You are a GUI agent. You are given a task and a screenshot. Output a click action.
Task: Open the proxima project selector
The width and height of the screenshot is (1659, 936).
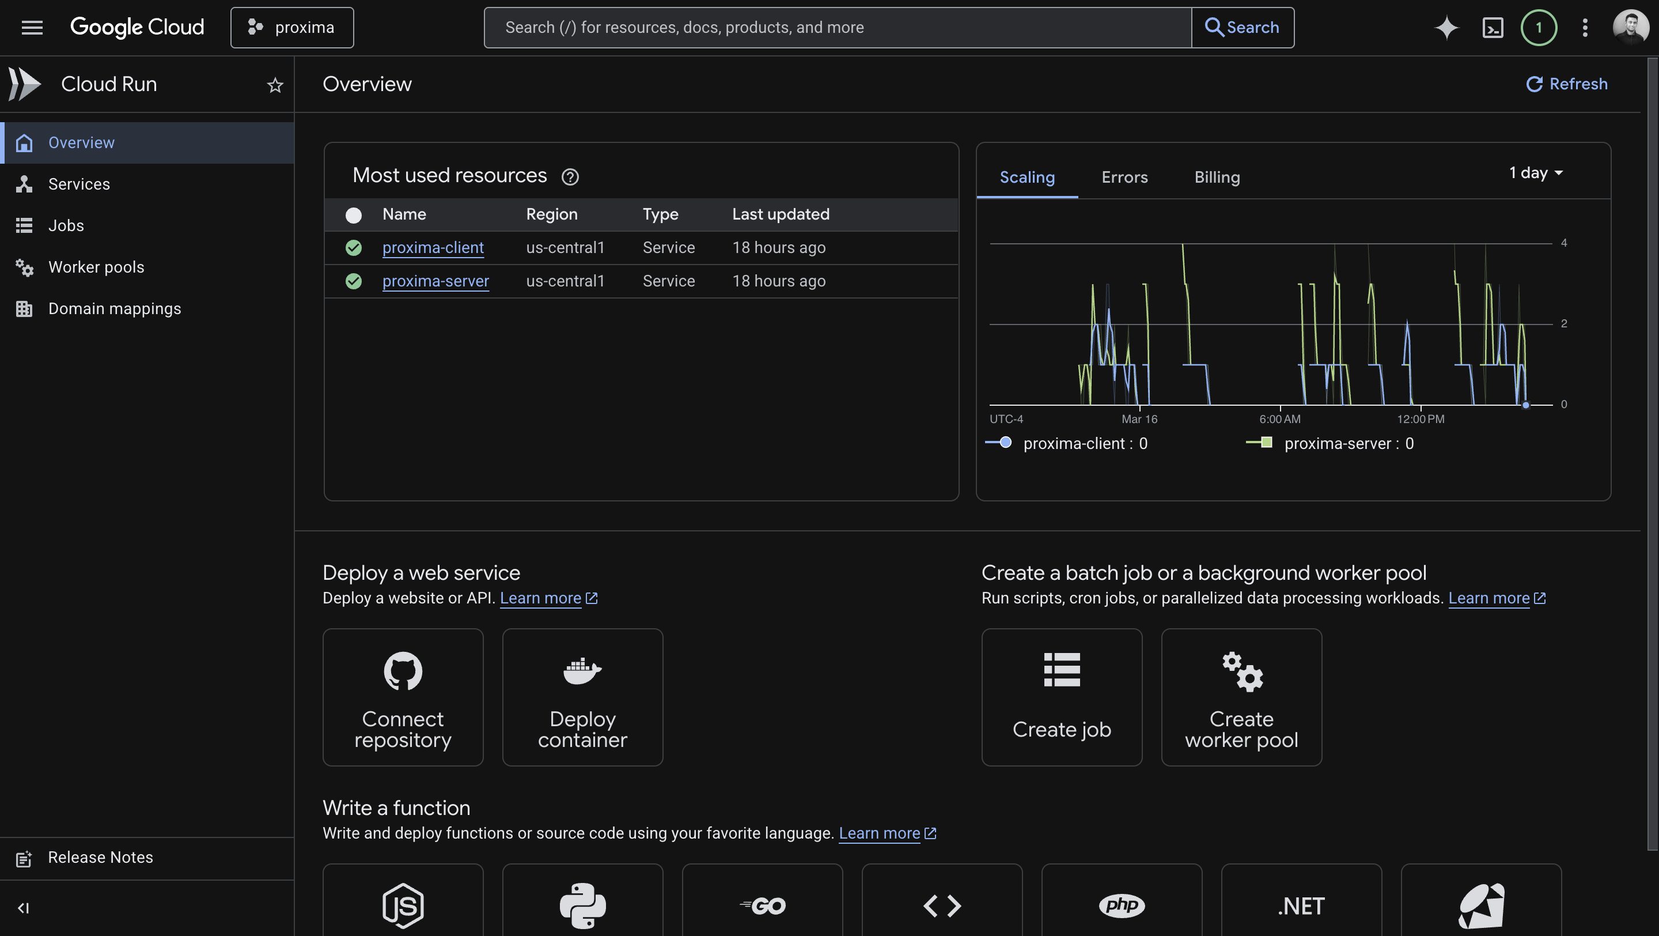click(291, 27)
